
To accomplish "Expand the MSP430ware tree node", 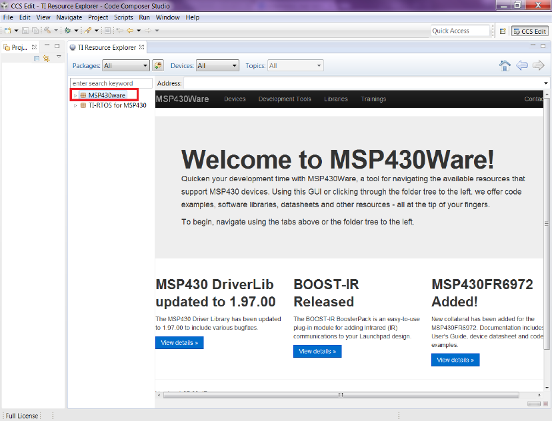I will [75, 95].
